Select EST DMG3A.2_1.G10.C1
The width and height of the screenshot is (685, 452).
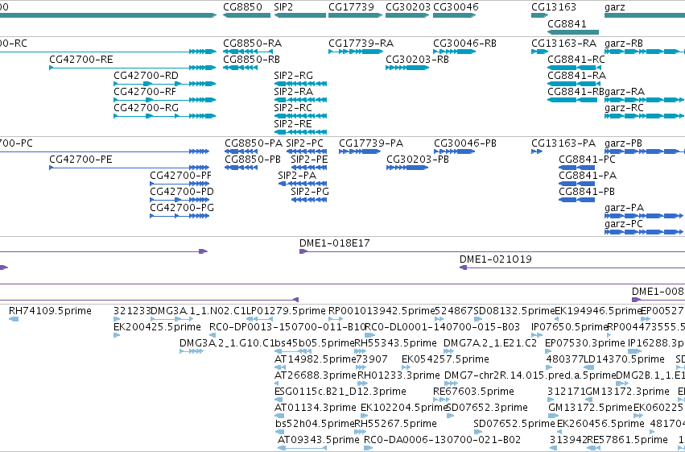coord(192,352)
